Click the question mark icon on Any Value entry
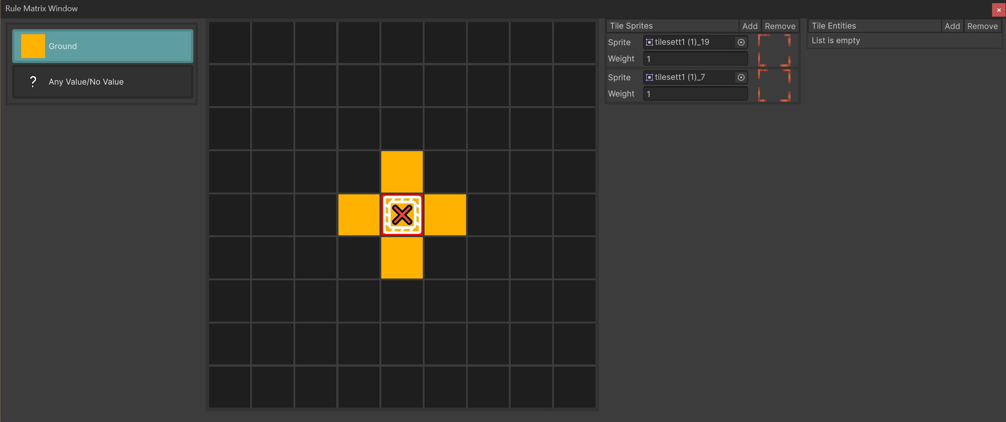The image size is (1006, 422). (33, 81)
